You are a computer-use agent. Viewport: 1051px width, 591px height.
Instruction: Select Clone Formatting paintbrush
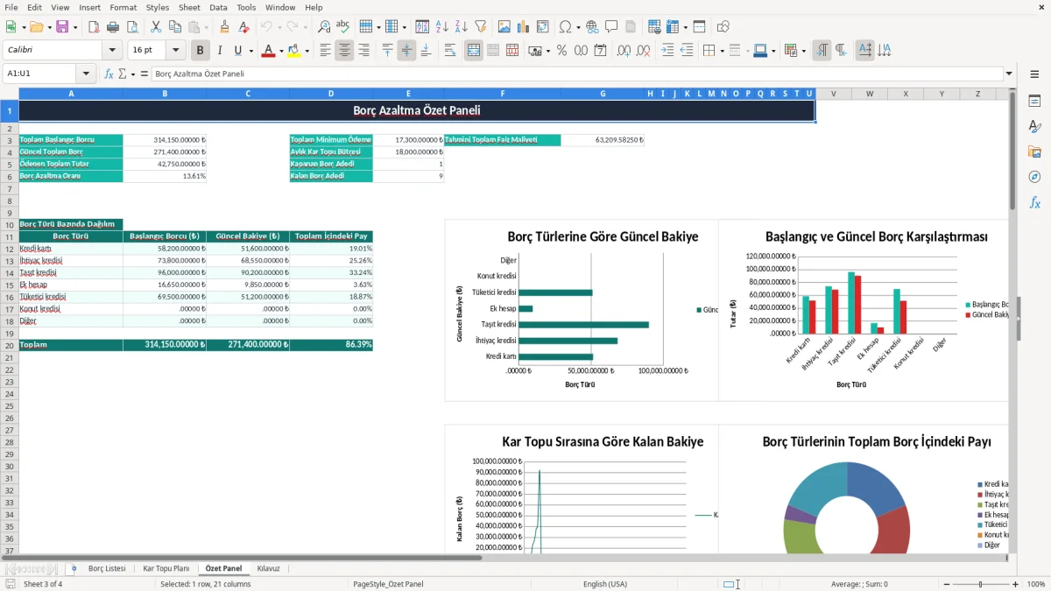(x=225, y=27)
